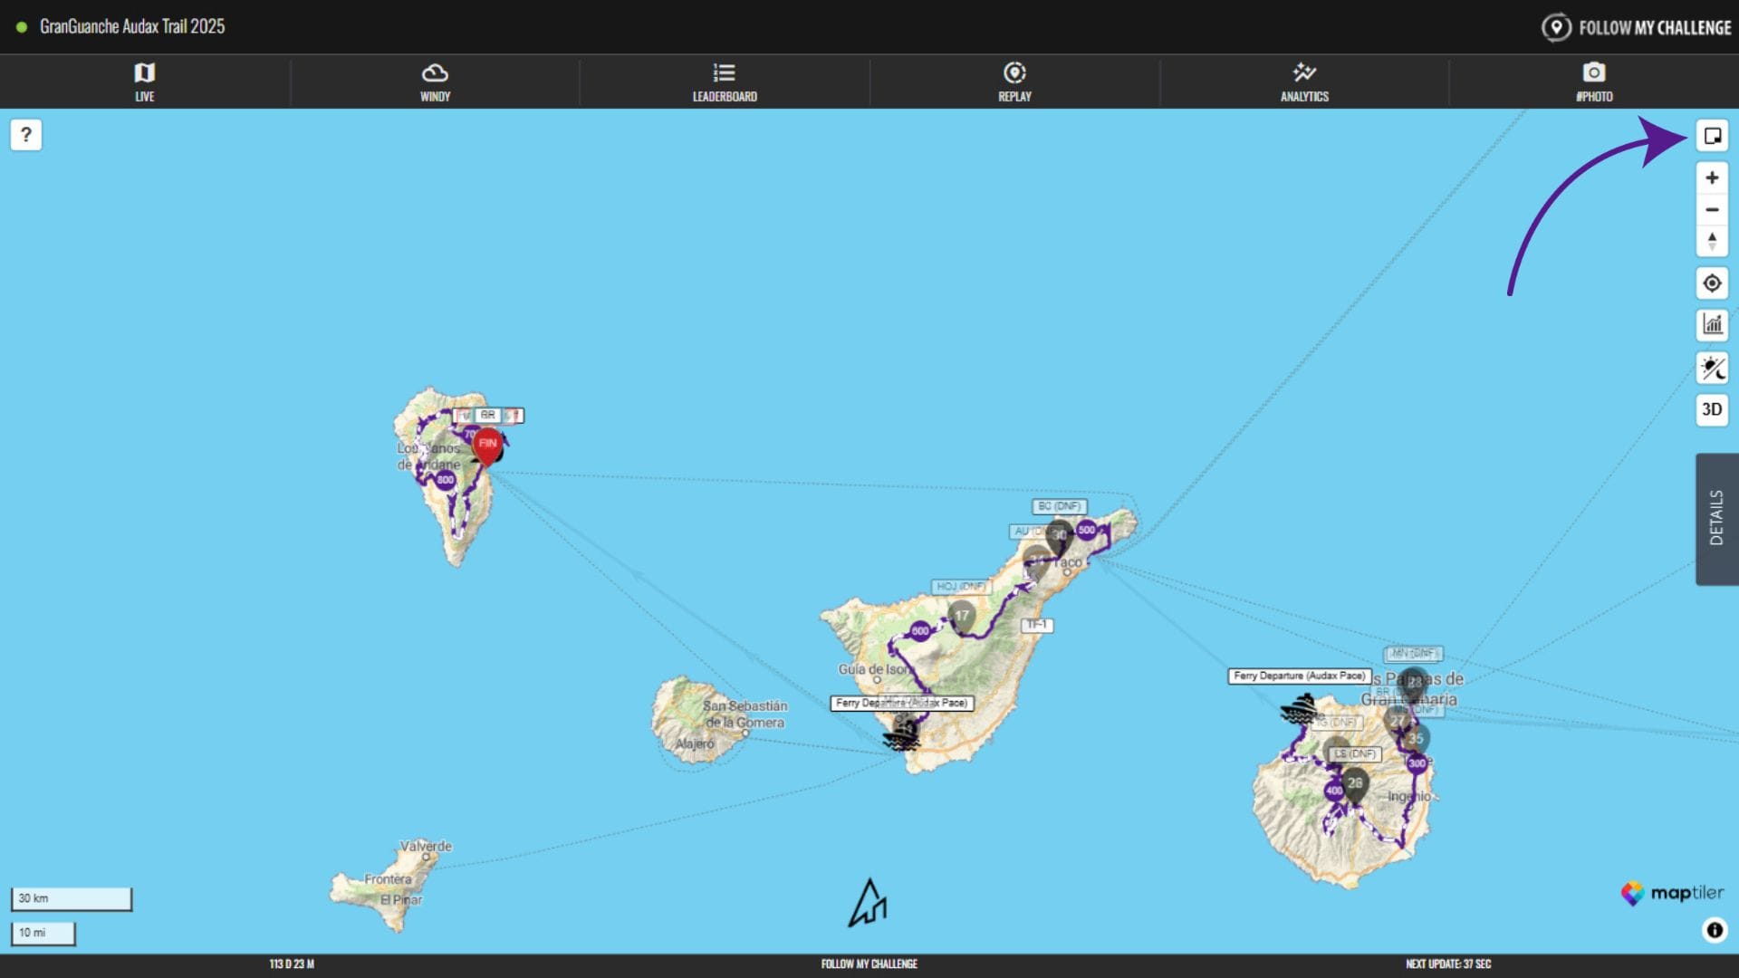Image resolution: width=1739 pixels, height=978 pixels.
Task: Zoom in with the plus button
Action: (x=1712, y=177)
